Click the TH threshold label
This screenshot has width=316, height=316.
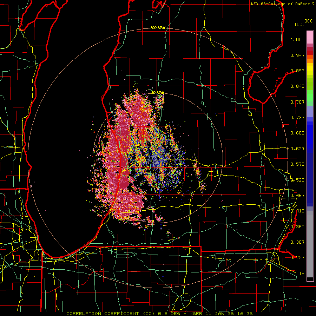pos(302,274)
